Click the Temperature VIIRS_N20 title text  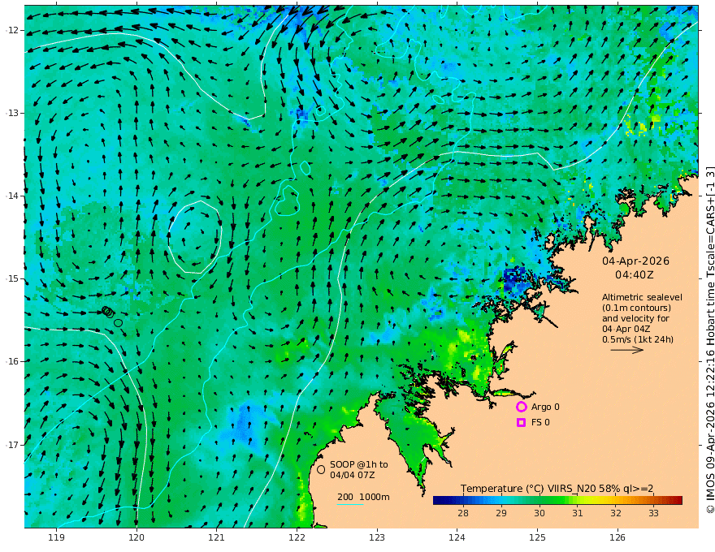pyautogui.click(x=557, y=489)
